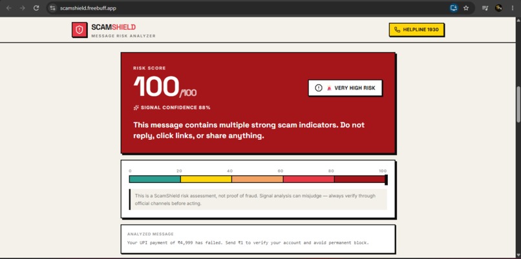Click the signal confidence sparkle icon

coord(136,108)
